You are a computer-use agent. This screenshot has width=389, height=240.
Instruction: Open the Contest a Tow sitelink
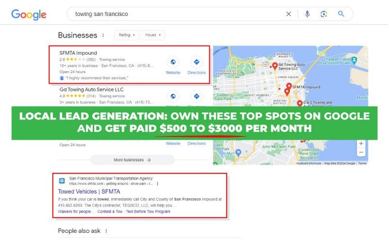(x=110, y=211)
